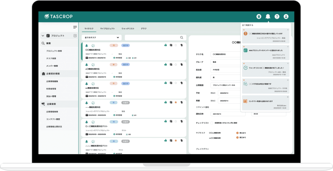The image size is (333, 171).
Task: Click the add project plus icon
Action: pos(75,36)
